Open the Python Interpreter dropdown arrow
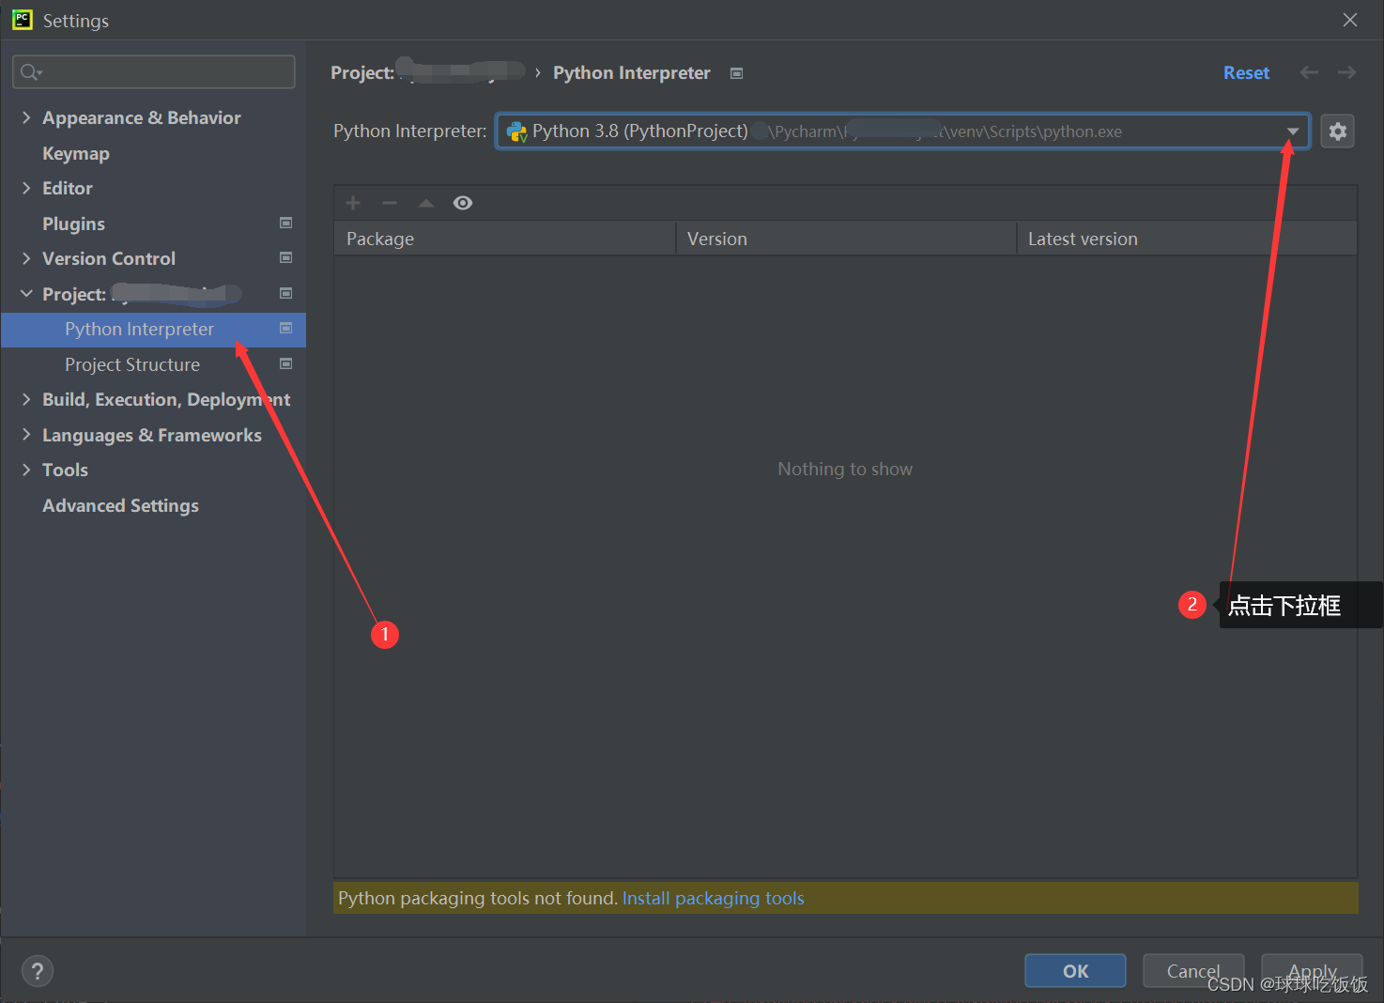 [1293, 131]
